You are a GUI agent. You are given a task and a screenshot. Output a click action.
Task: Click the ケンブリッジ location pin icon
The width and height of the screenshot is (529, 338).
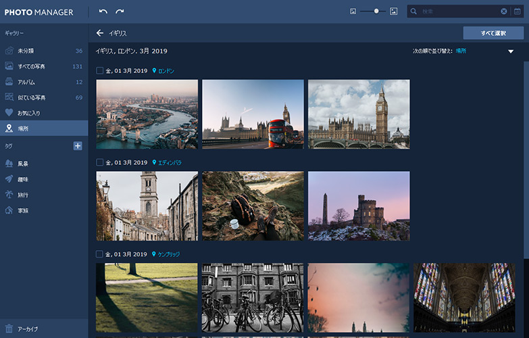[154, 254]
